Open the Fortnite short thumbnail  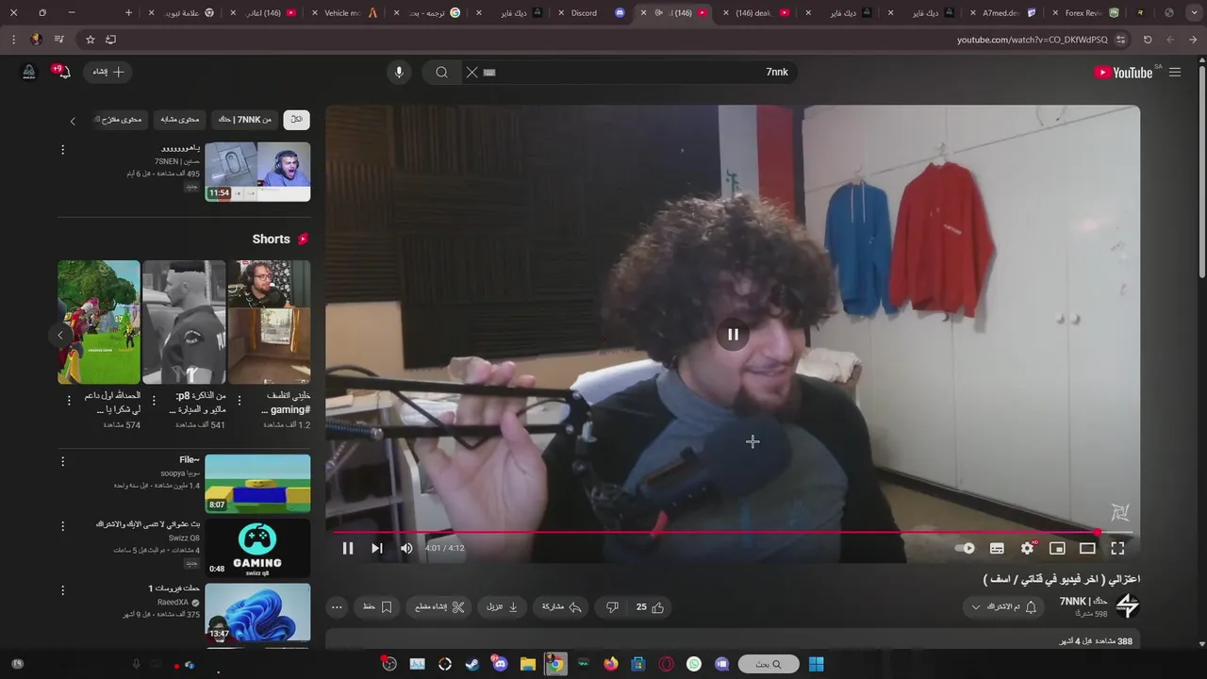click(x=99, y=323)
